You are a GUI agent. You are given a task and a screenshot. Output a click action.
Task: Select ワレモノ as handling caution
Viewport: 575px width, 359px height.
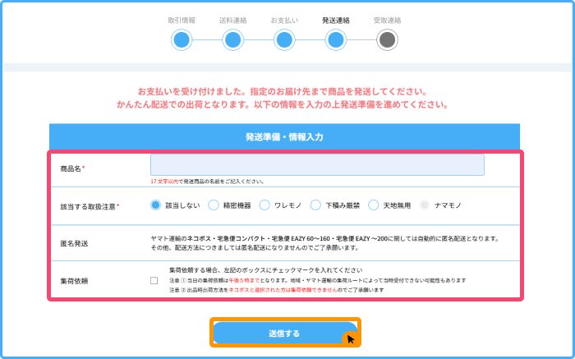[x=265, y=205]
